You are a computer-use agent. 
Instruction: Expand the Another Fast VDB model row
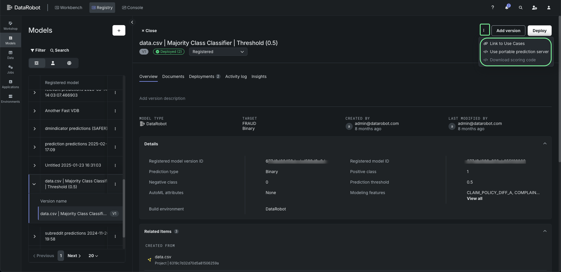coord(34,111)
